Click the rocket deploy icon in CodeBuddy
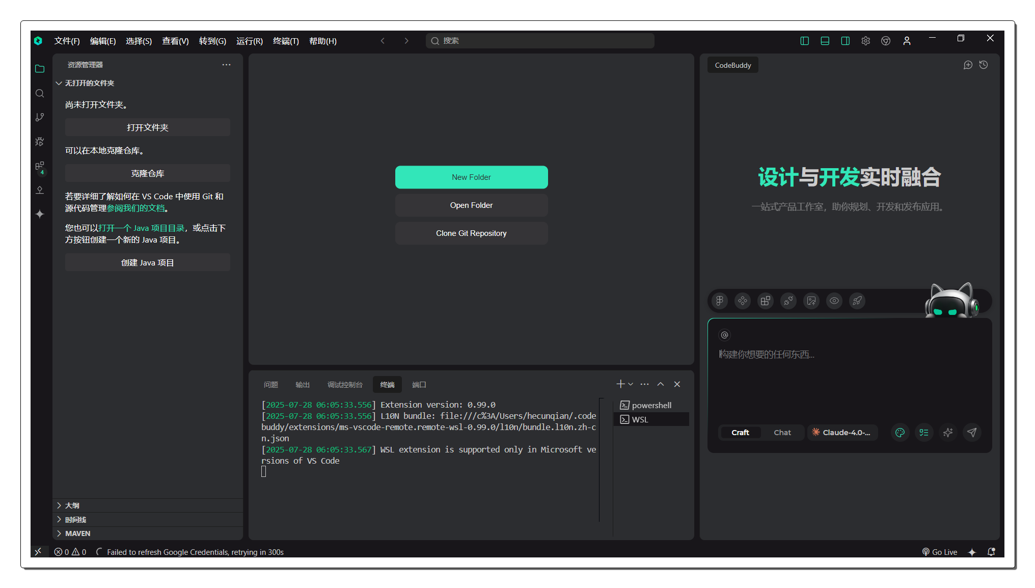 857,301
